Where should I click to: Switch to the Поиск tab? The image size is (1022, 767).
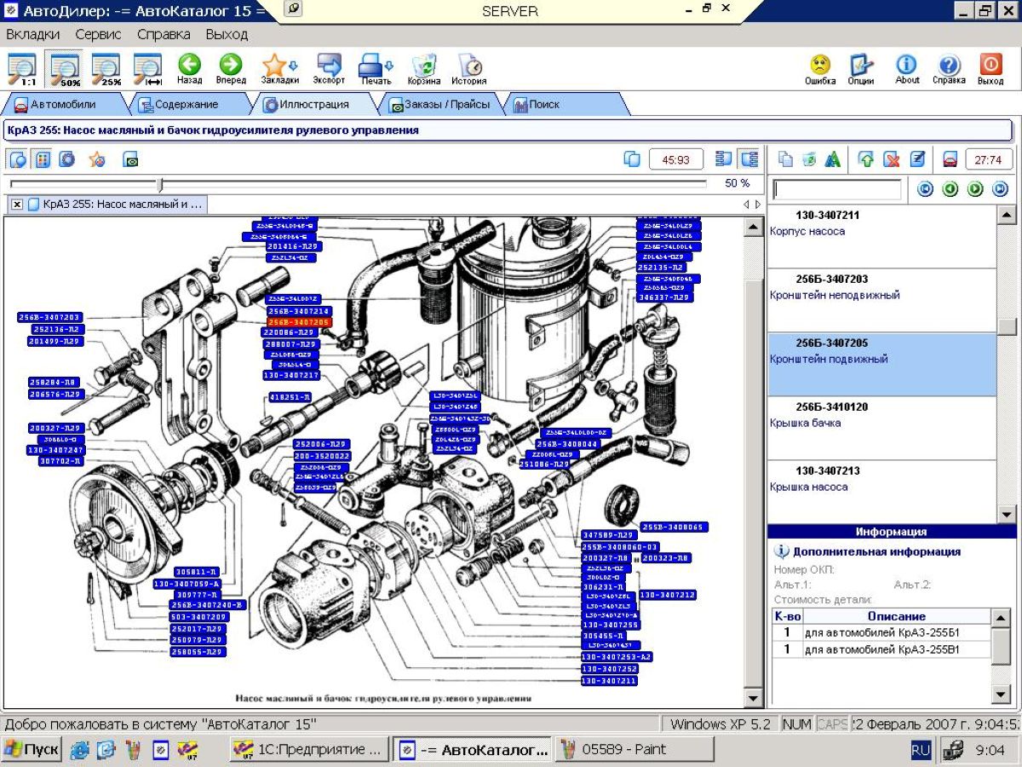tap(565, 105)
